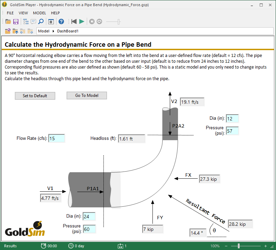Open the model browser tree icon
The image size is (276, 250).
pos(26,21)
